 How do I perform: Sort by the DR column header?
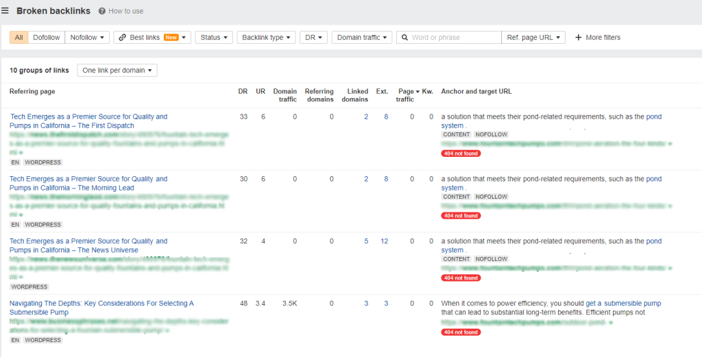243,91
